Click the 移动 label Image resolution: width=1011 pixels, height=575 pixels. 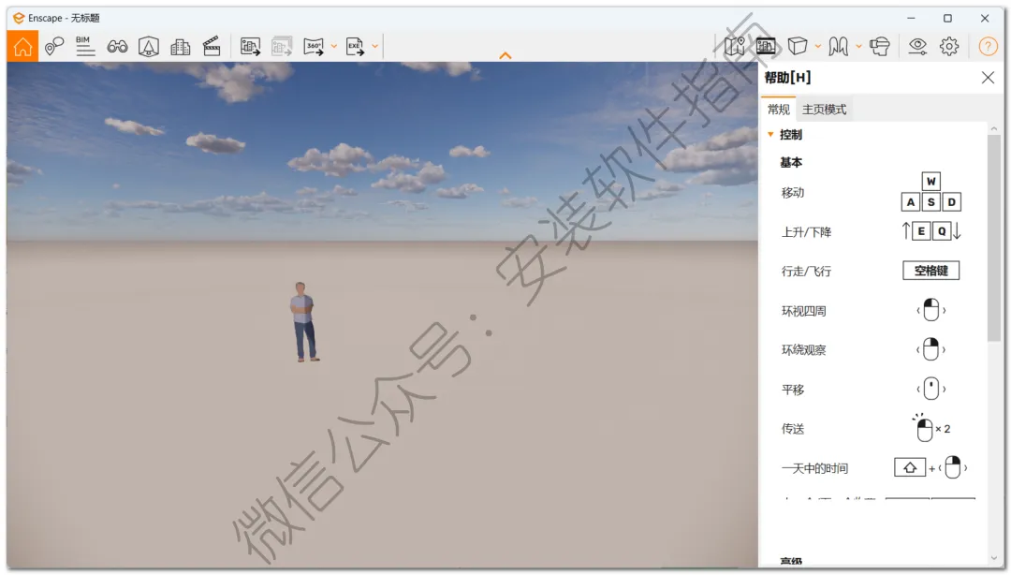[793, 193]
